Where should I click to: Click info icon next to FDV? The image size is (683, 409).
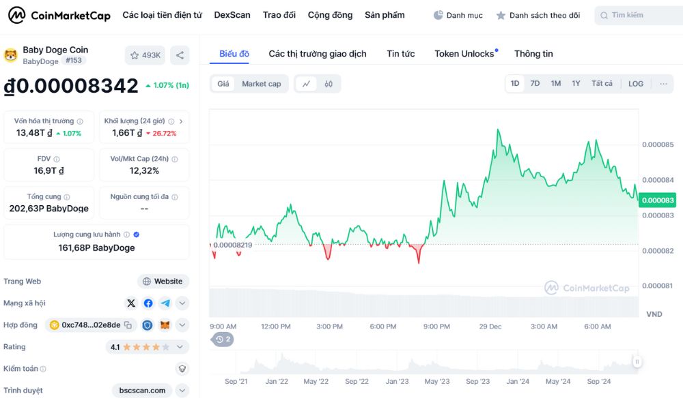[57, 160]
